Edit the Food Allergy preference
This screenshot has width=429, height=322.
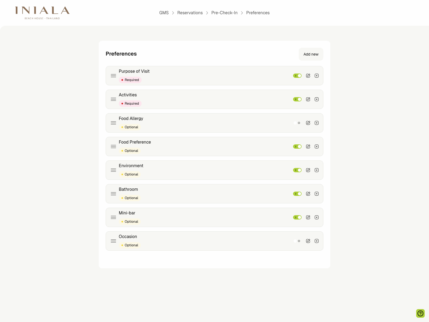click(308, 123)
